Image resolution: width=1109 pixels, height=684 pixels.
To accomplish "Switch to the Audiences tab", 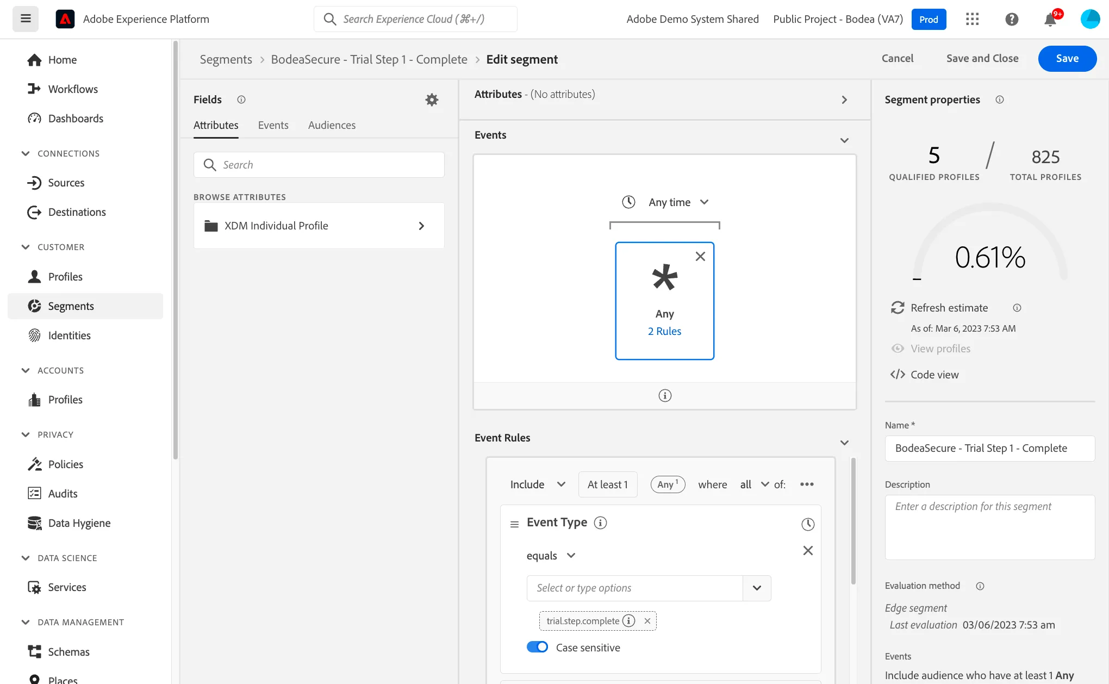I will tap(332, 125).
